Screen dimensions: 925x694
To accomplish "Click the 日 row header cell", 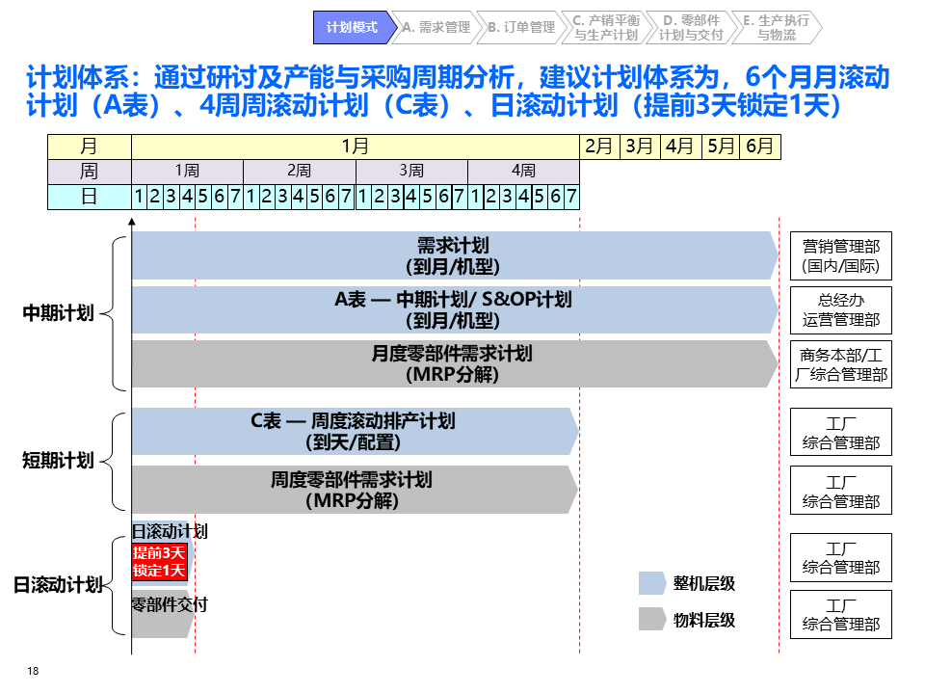I will click(x=90, y=197).
